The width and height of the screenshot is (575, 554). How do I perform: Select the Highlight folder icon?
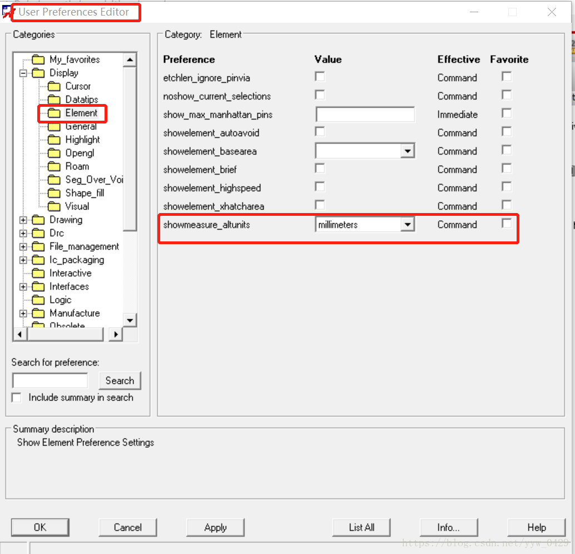(54, 140)
